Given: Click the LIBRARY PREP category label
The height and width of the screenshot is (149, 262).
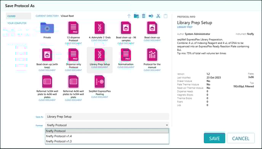Looking at the screenshot, I should (x=185, y=27).
